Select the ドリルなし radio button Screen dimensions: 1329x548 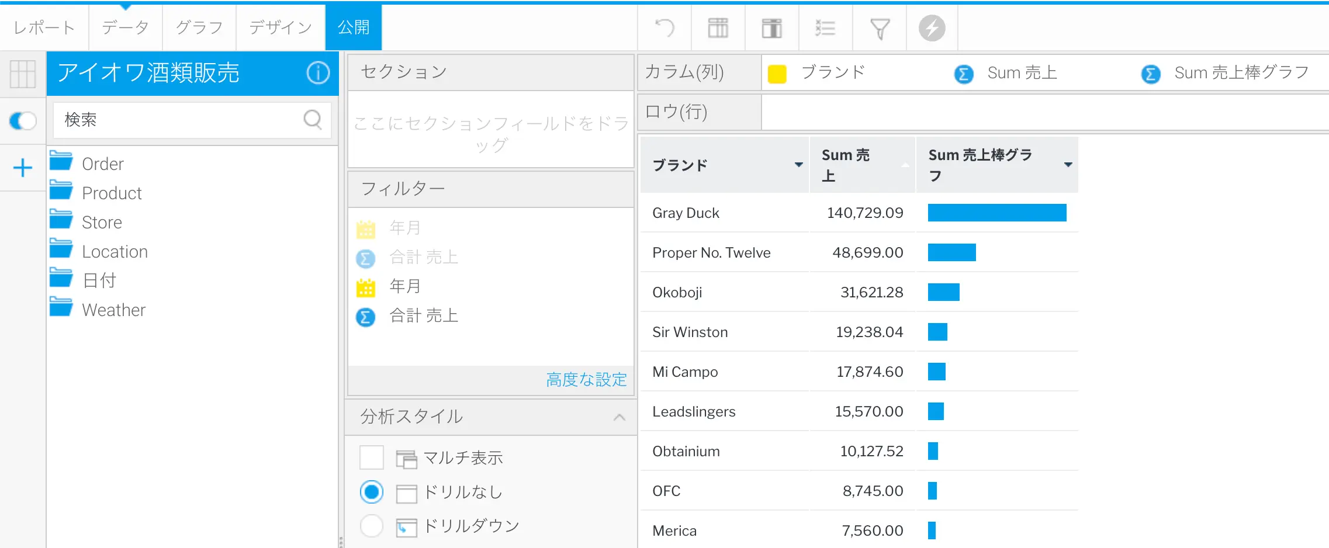[372, 492]
